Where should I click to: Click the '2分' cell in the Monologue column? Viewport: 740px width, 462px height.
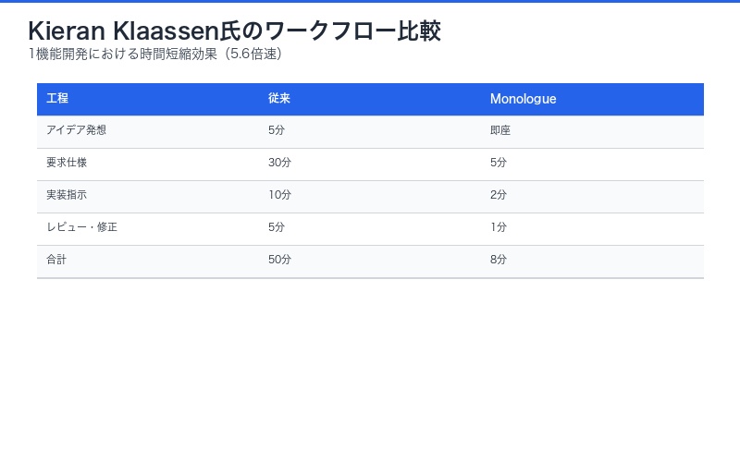(499, 196)
